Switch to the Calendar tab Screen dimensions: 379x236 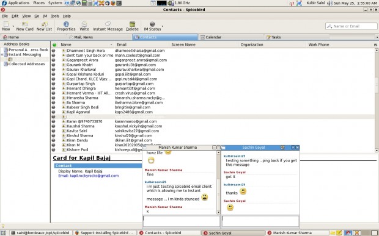pos(231,37)
